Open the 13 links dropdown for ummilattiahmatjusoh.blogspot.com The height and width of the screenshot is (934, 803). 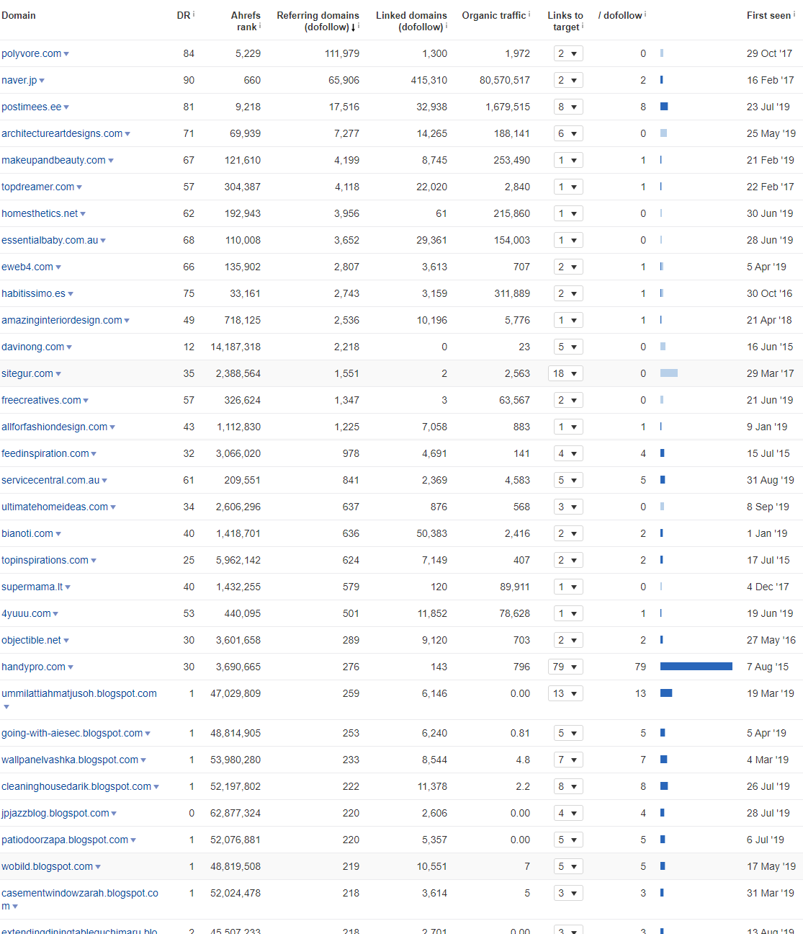click(565, 693)
